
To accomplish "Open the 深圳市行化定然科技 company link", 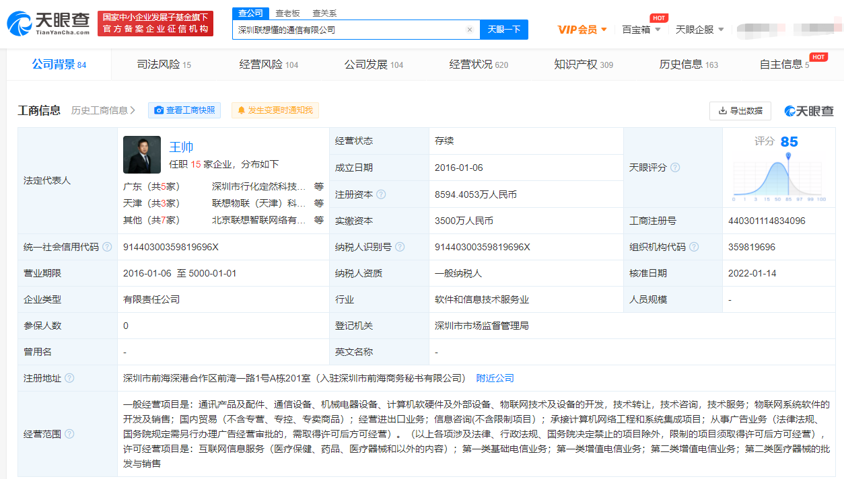I will pyautogui.click(x=259, y=186).
